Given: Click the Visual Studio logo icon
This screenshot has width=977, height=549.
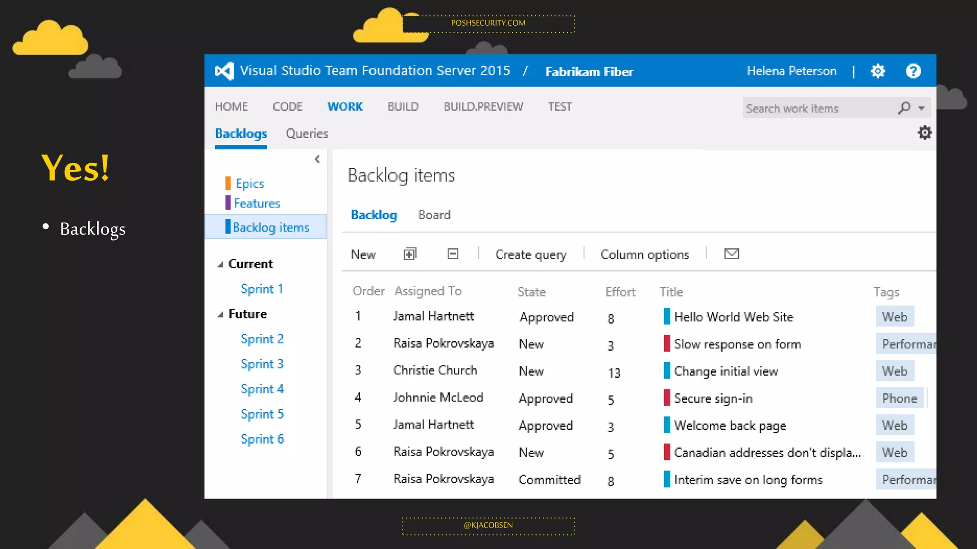Looking at the screenshot, I should (x=224, y=71).
